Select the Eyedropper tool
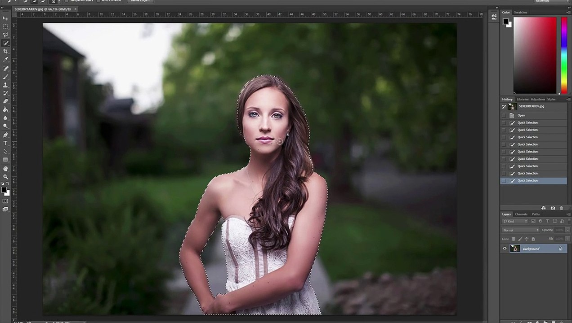This screenshot has height=323, width=572. [x=5, y=59]
